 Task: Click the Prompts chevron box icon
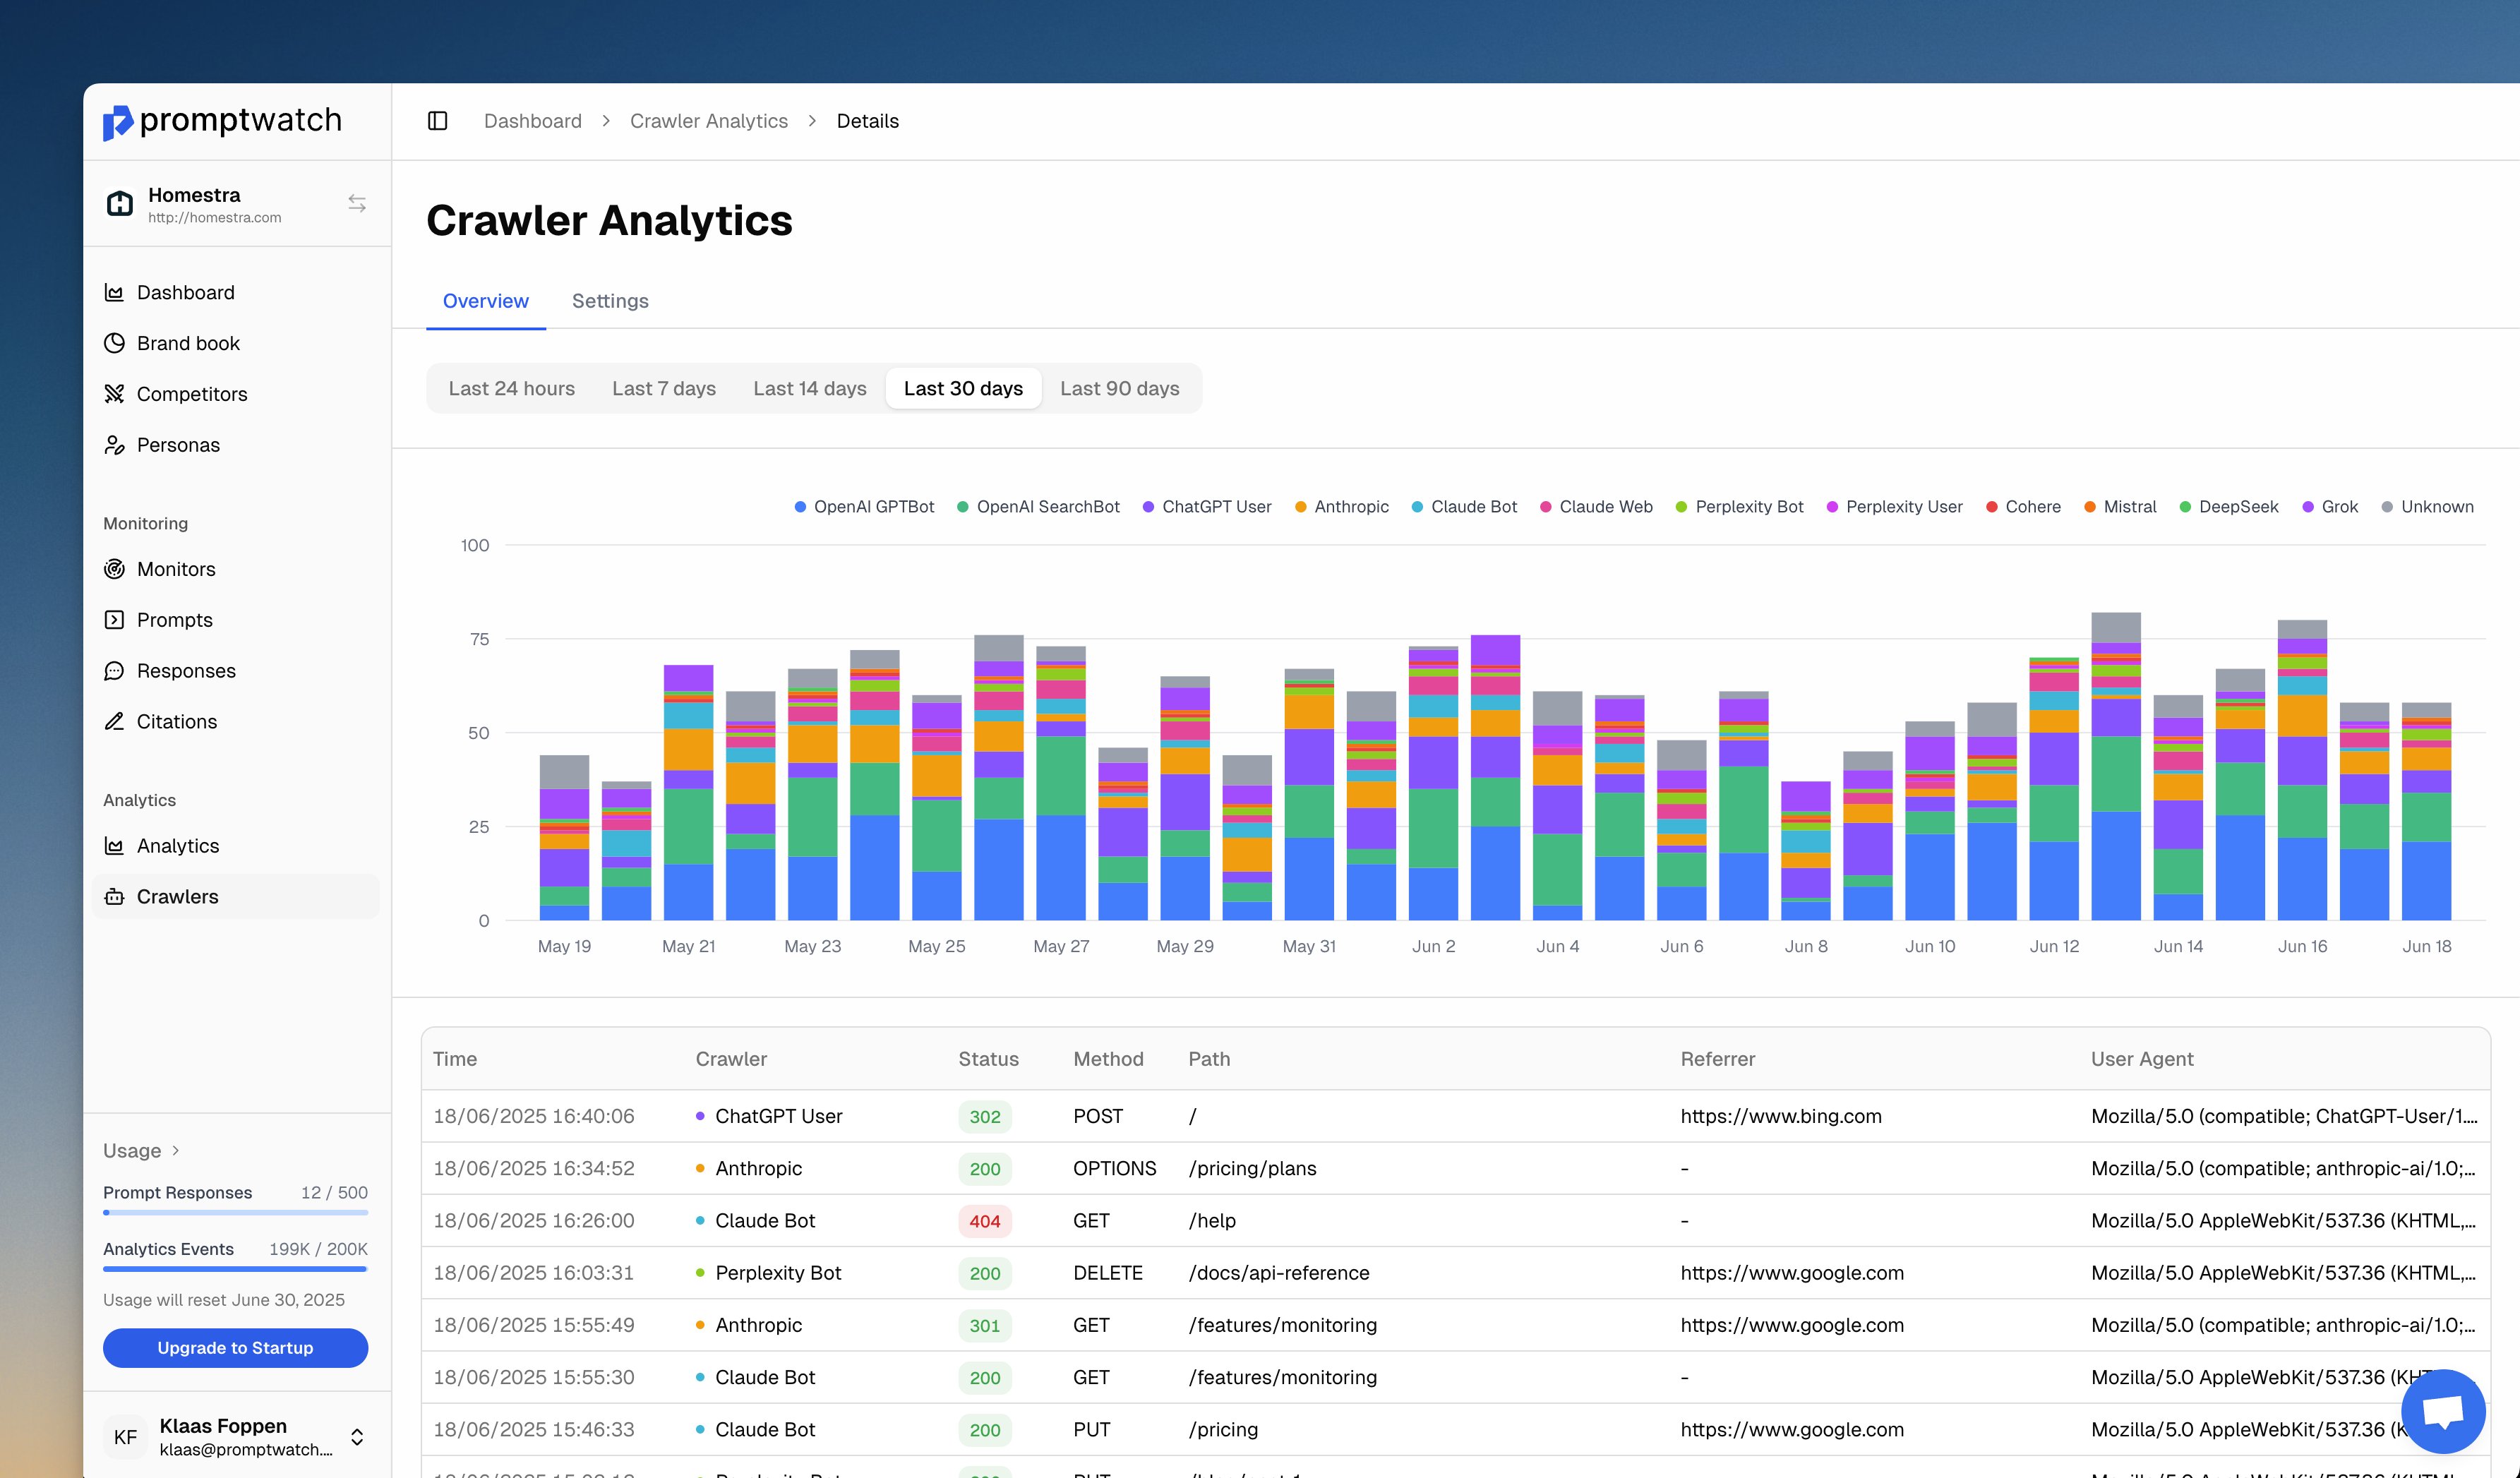click(114, 620)
